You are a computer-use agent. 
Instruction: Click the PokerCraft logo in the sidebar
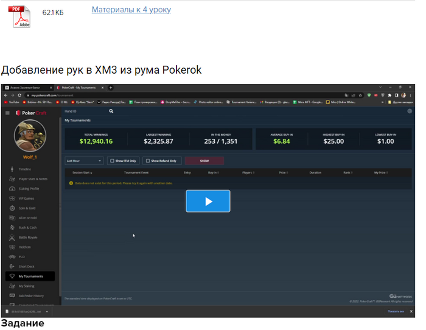click(31, 113)
